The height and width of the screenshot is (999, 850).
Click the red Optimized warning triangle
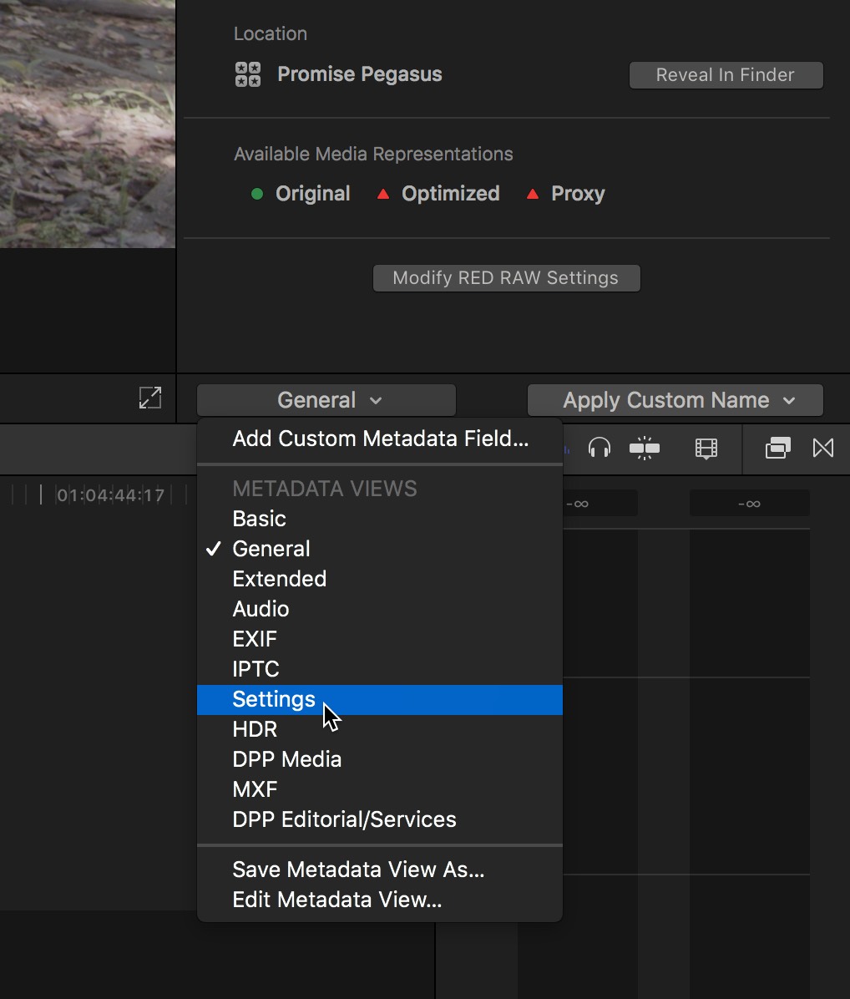pos(382,194)
